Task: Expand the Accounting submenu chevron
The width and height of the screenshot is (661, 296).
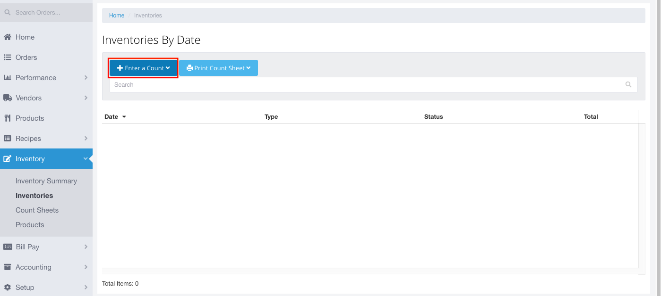Action: pos(86,267)
